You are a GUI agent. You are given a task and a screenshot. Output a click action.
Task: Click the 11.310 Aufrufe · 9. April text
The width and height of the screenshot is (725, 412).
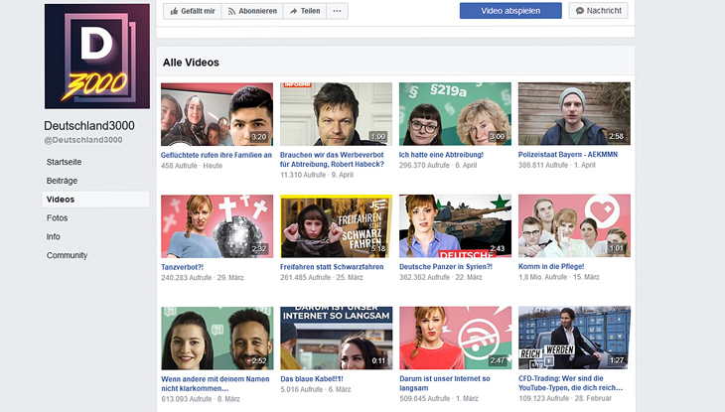[317, 175]
